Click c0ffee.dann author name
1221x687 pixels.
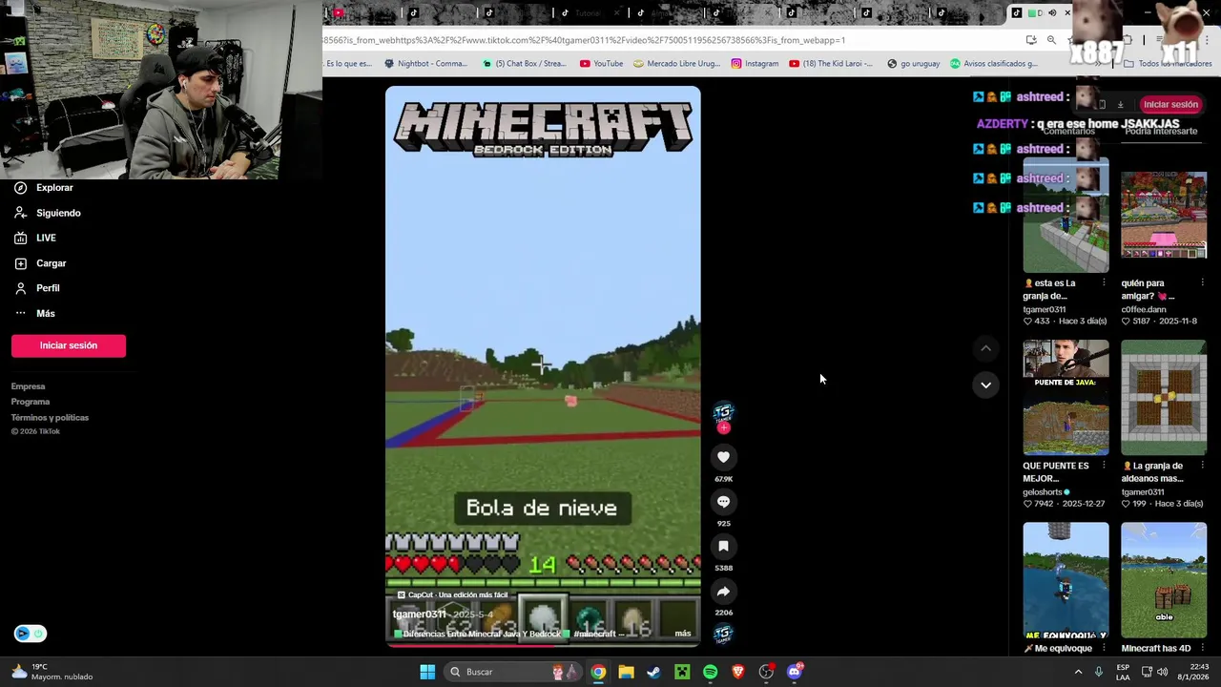pos(1146,309)
